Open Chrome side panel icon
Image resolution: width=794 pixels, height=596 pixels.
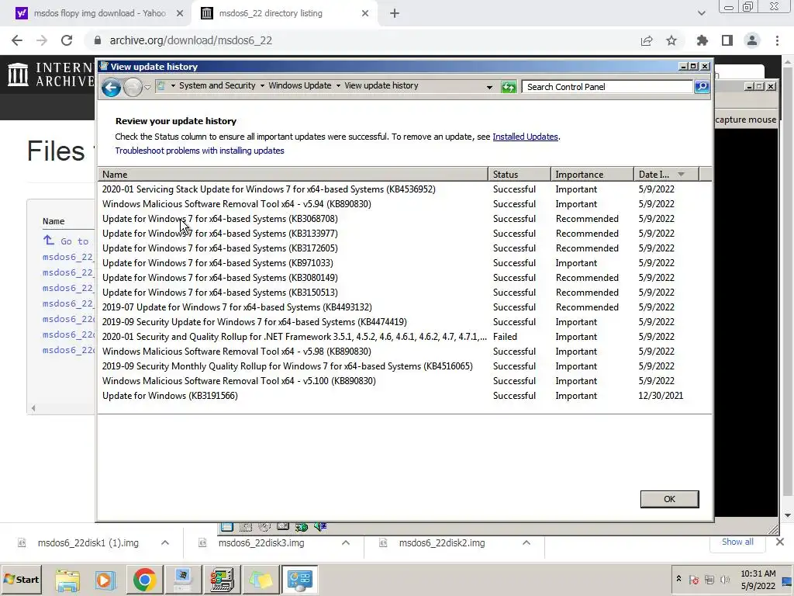pyautogui.click(x=727, y=40)
